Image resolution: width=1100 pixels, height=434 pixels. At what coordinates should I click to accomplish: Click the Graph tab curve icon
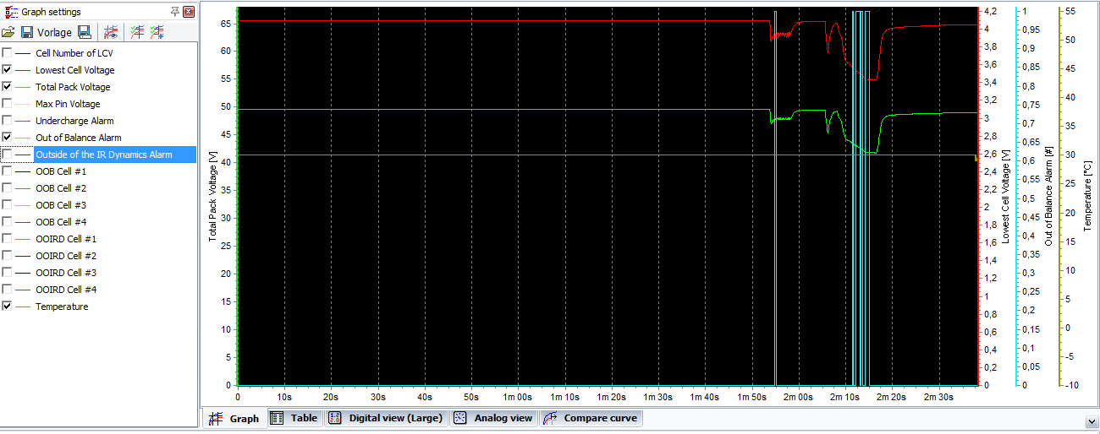216,419
